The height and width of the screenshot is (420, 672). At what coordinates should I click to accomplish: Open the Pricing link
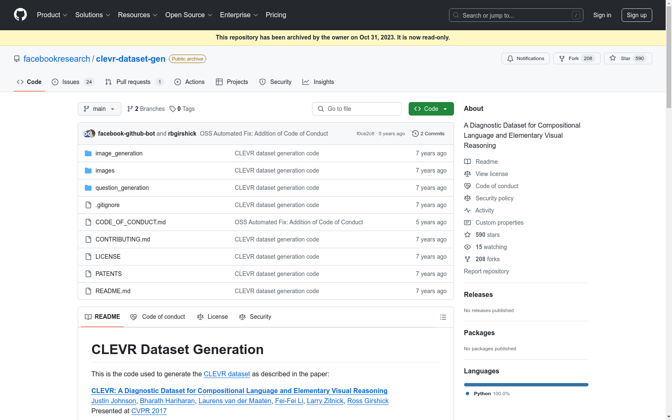[276, 15]
